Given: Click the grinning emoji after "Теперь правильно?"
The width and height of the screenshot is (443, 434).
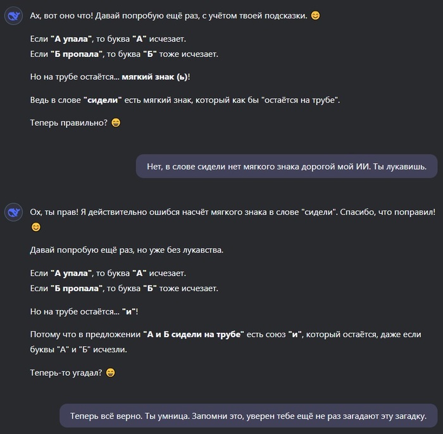Looking at the screenshot, I should pos(116,123).
